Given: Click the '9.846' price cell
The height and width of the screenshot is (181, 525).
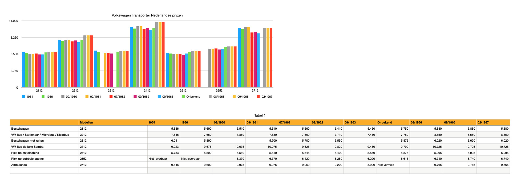Looking at the screenshot, I should coord(164,165).
